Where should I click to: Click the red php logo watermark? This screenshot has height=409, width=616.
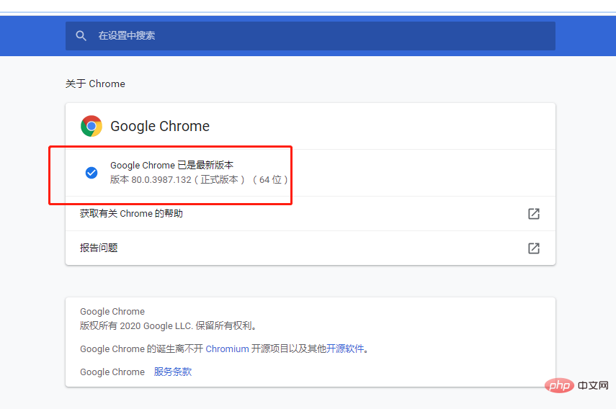click(x=558, y=386)
